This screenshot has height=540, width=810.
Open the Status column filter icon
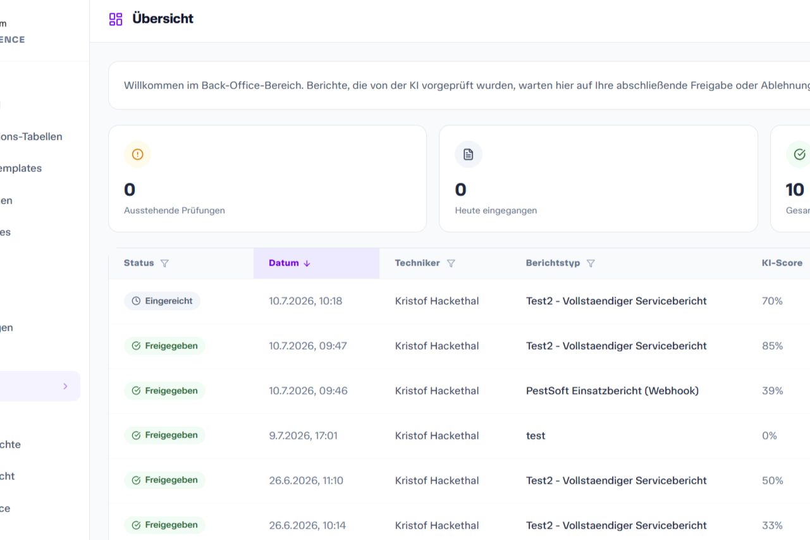coord(164,263)
